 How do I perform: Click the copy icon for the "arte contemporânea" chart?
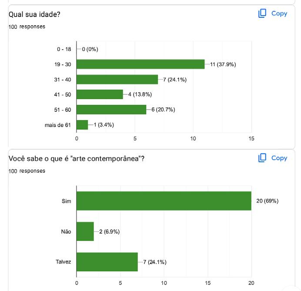coord(262,158)
